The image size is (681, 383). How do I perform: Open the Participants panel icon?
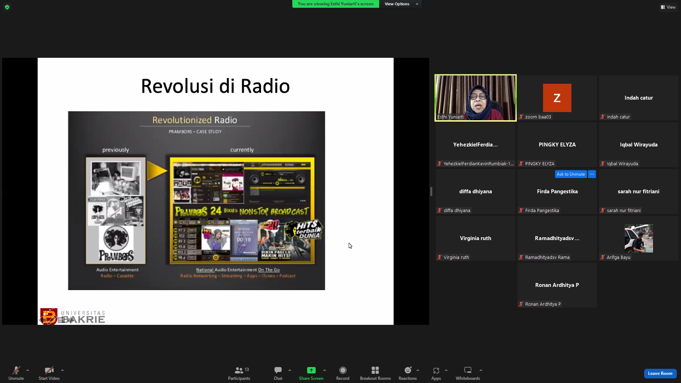(239, 370)
